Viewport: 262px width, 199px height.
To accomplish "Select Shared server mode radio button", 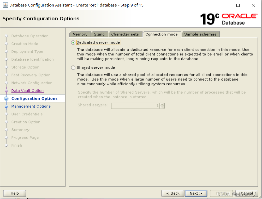I will tap(73, 67).
